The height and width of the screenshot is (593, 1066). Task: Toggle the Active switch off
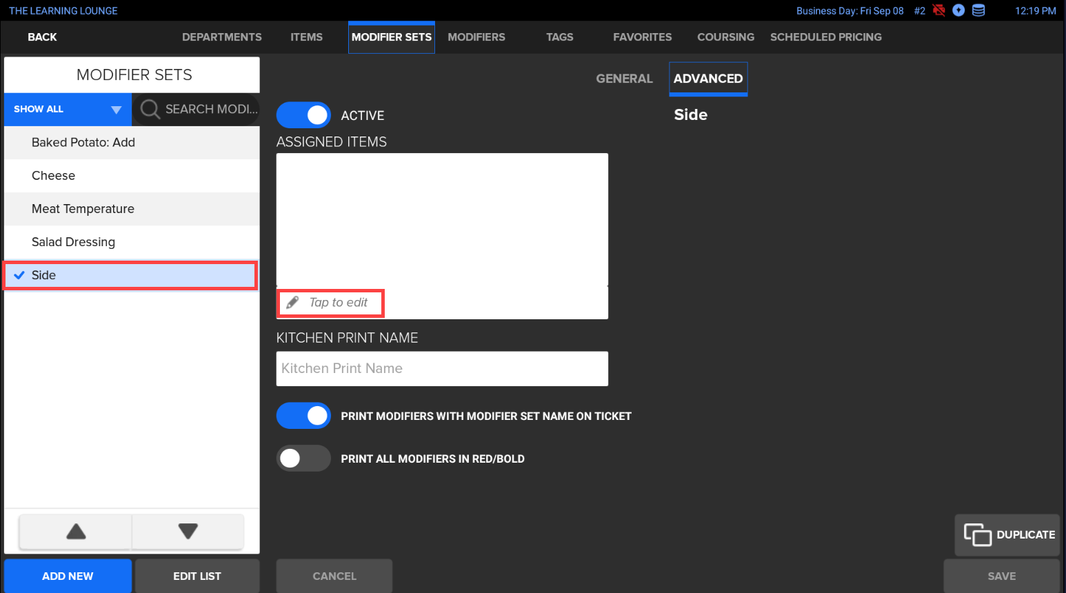(x=303, y=115)
